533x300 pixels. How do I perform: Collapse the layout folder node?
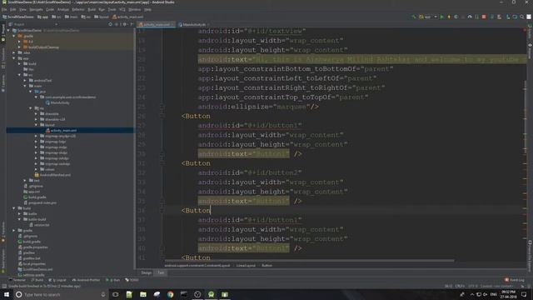pyautogui.click(x=36, y=125)
